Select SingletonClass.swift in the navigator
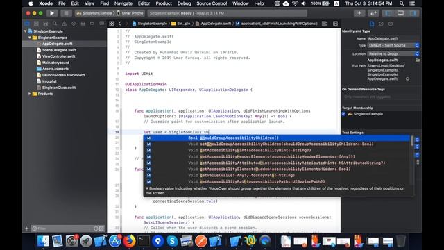Image resolution: width=444 pixels, height=250 pixels. coord(59,87)
